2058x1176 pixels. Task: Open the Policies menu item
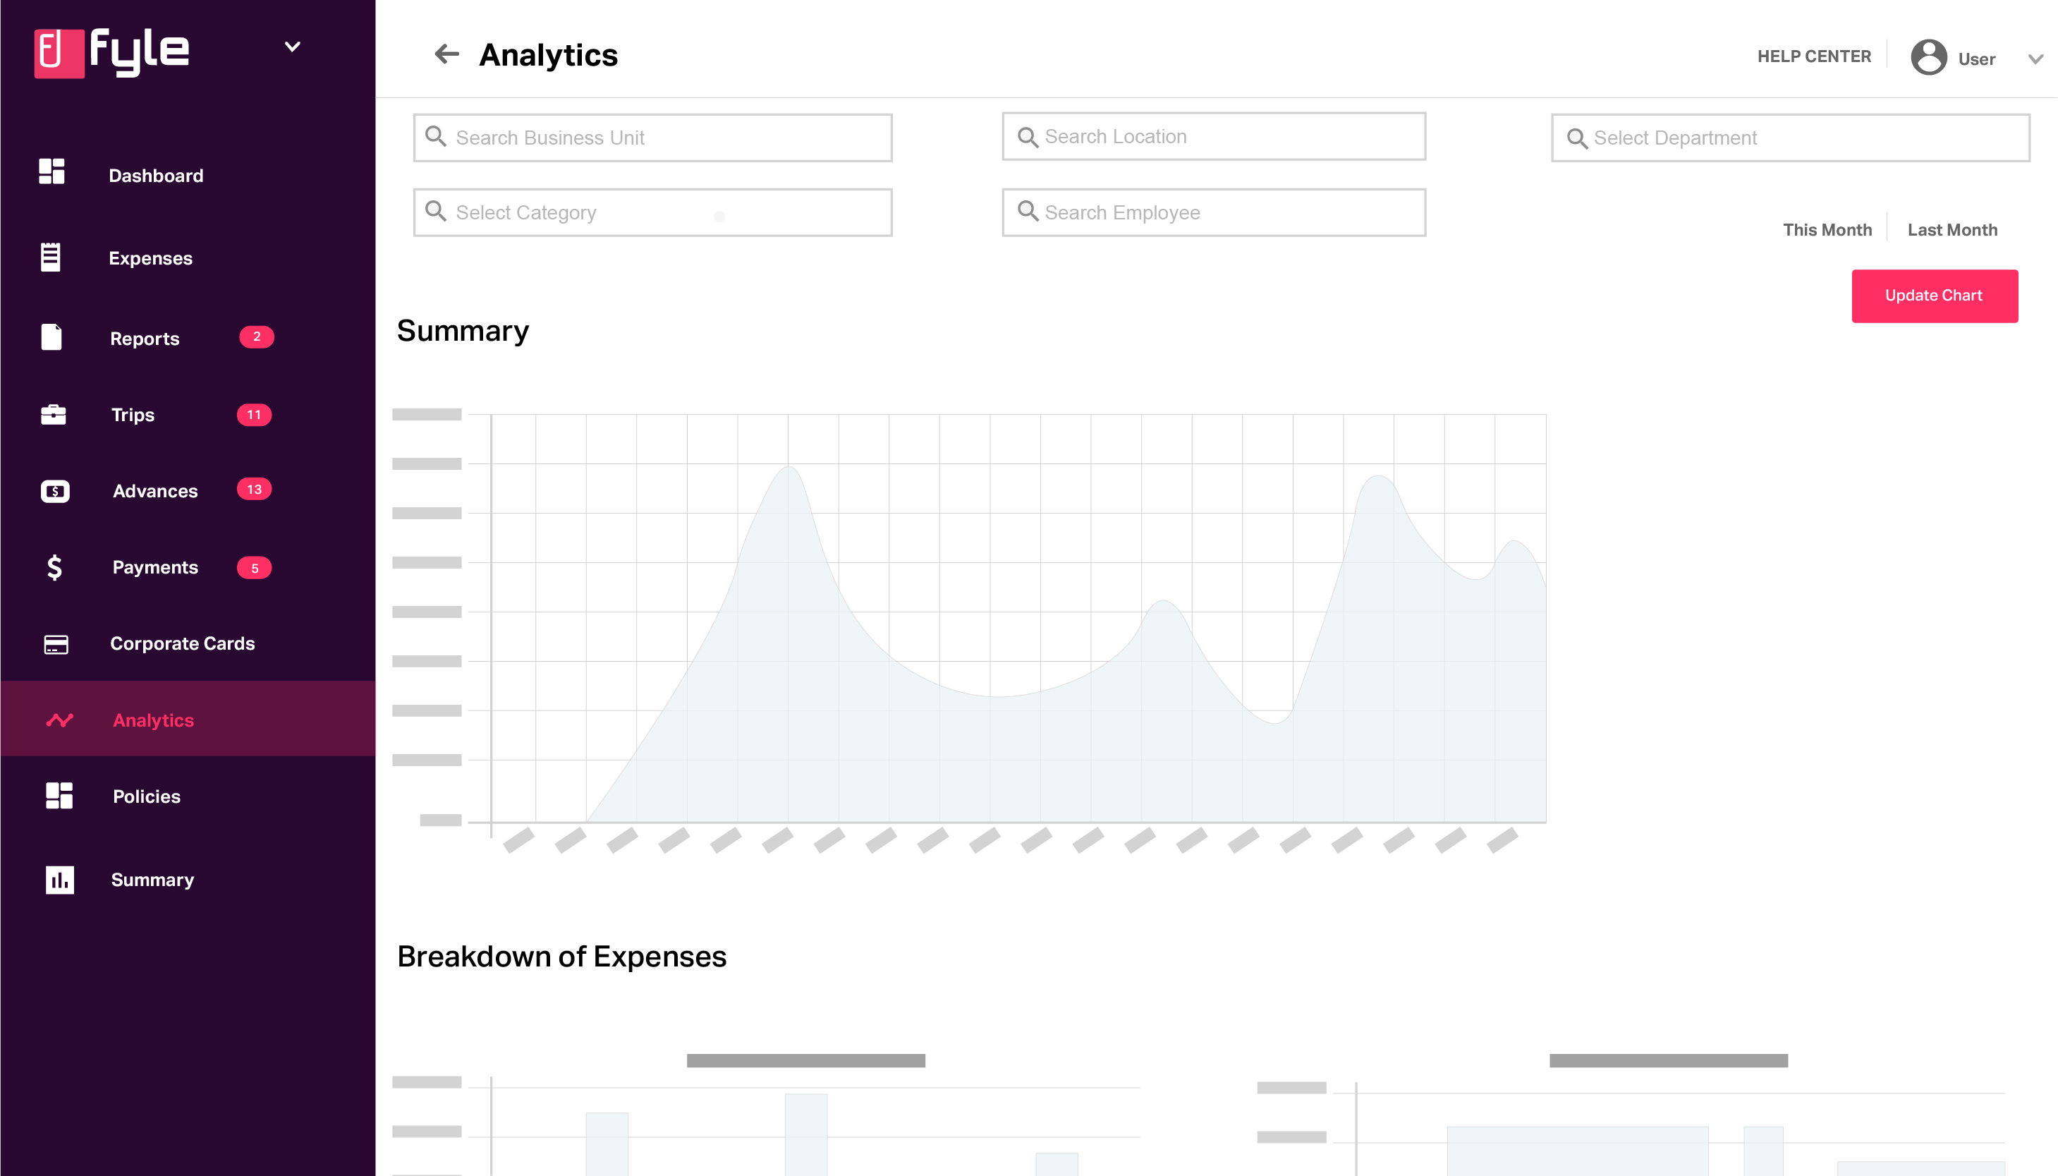point(145,796)
